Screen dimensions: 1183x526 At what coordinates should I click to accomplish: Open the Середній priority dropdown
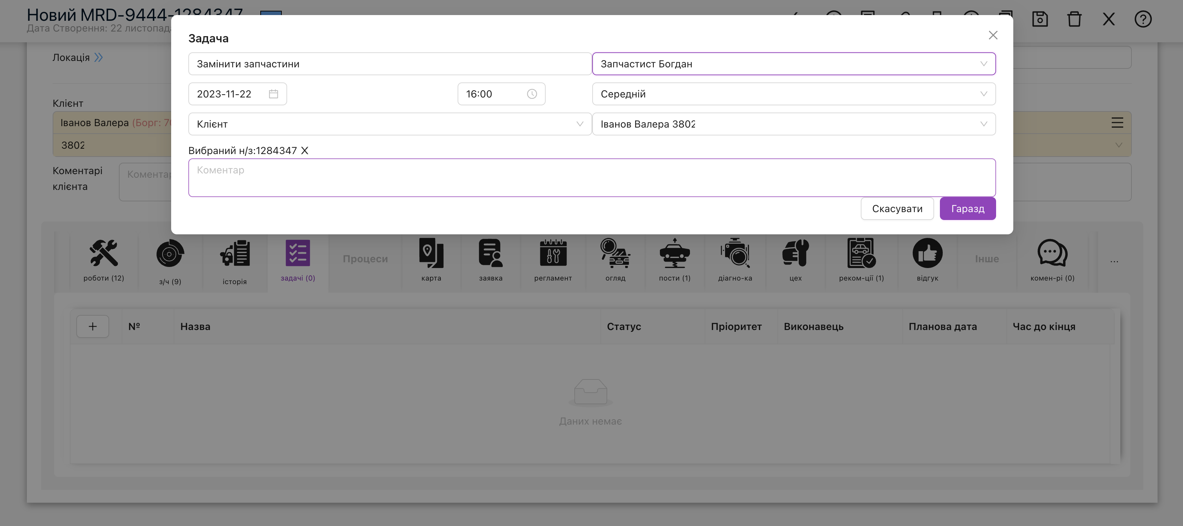click(x=793, y=94)
